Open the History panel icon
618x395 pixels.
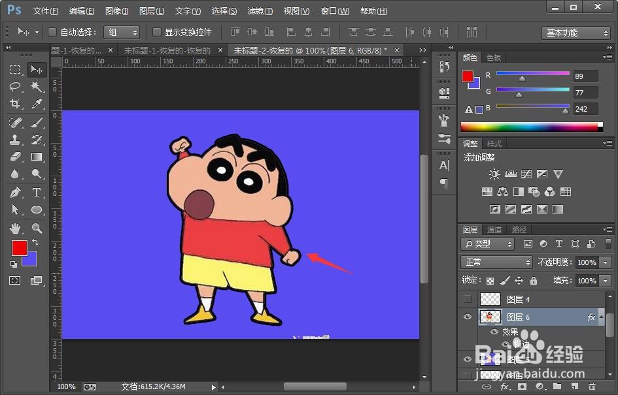(444, 67)
